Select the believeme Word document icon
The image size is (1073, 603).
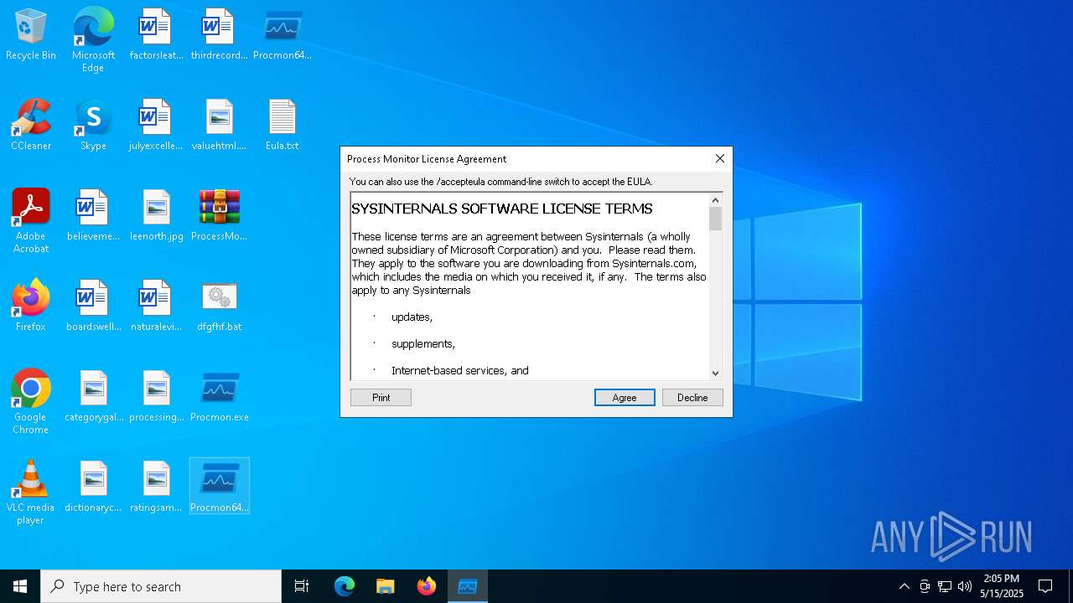click(x=93, y=216)
